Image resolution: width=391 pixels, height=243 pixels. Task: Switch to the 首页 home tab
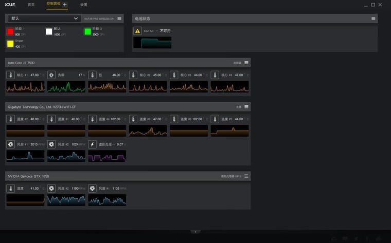(x=31, y=5)
